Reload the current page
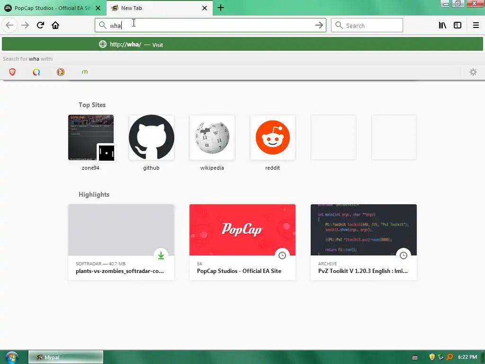Screen dimensions: 485x364 point(40,25)
